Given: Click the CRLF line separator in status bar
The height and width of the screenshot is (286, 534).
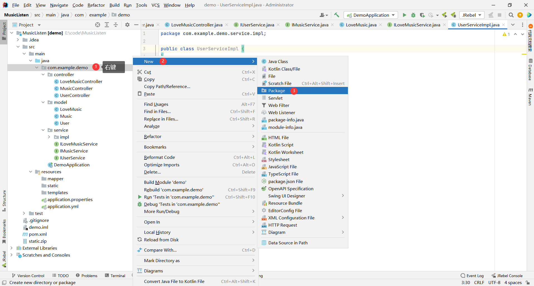Looking at the screenshot, I should pyautogui.click(x=479, y=282).
